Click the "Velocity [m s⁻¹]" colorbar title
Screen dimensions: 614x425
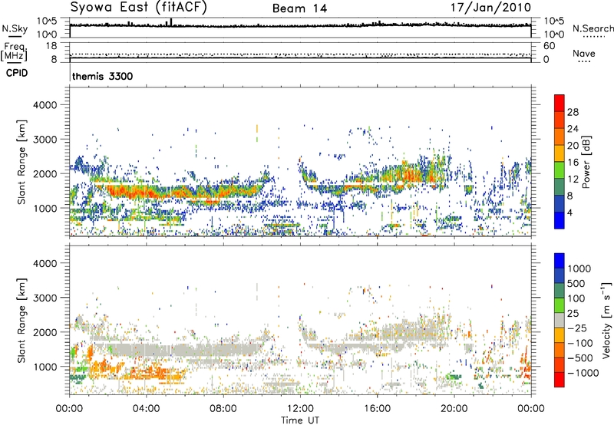(606, 320)
